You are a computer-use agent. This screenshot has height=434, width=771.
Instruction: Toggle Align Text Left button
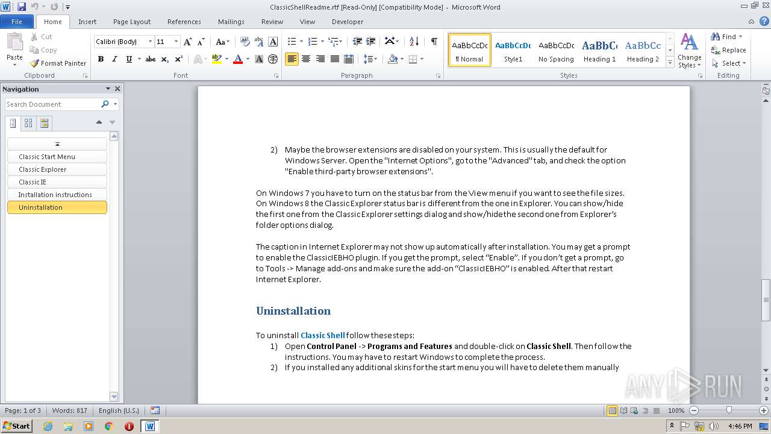click(x=292, y=59)
